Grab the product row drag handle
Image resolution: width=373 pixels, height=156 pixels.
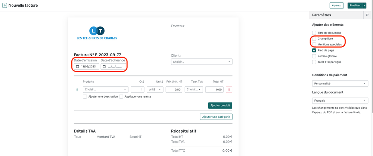pyautogui.click(x=77, y=90)
